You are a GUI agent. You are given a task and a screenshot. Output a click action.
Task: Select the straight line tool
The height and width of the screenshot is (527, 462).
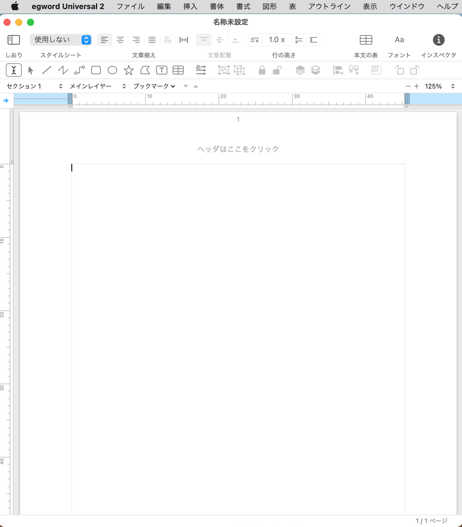[x=47, y=70]
